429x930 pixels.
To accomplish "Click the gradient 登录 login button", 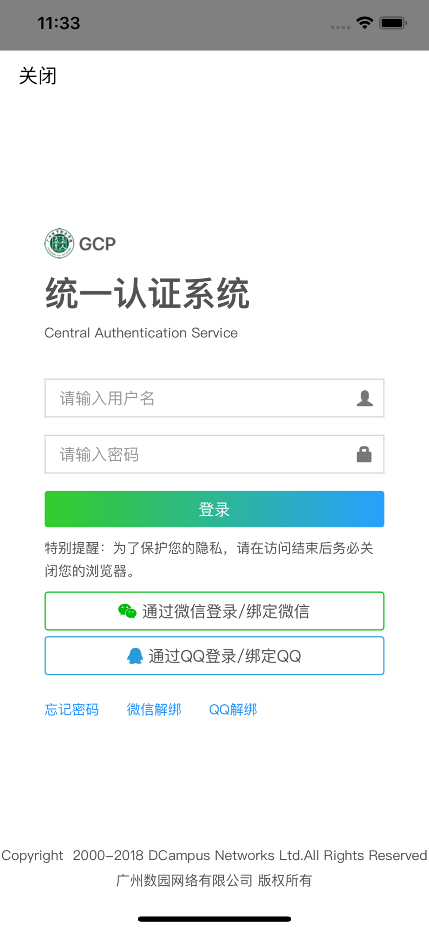I will click(x=214, y=509).
